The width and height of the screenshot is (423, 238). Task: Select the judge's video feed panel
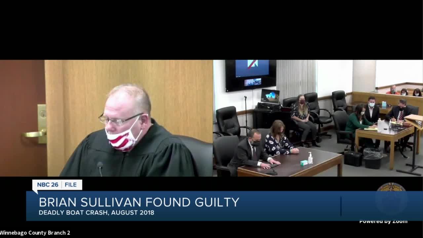coord(106,118)
